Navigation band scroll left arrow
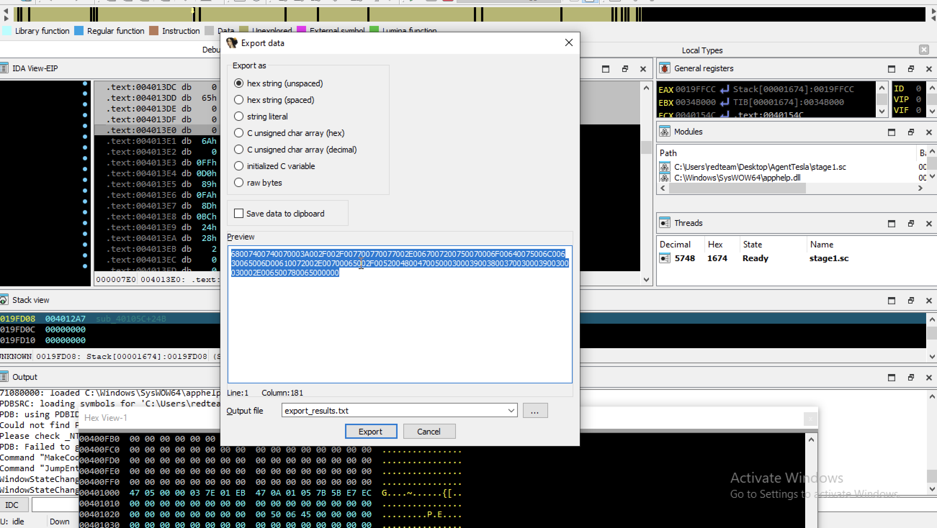 (x=5, y=11)
